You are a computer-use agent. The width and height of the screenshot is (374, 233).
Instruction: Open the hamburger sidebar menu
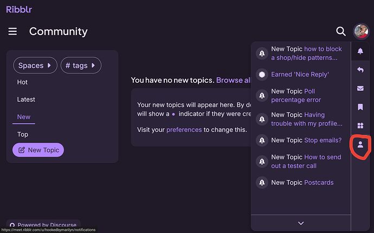[12, 31]
